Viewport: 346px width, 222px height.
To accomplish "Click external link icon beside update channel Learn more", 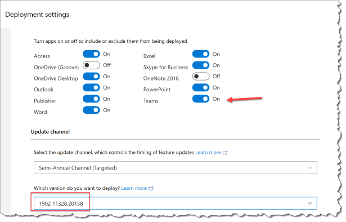I will [225, 153].
